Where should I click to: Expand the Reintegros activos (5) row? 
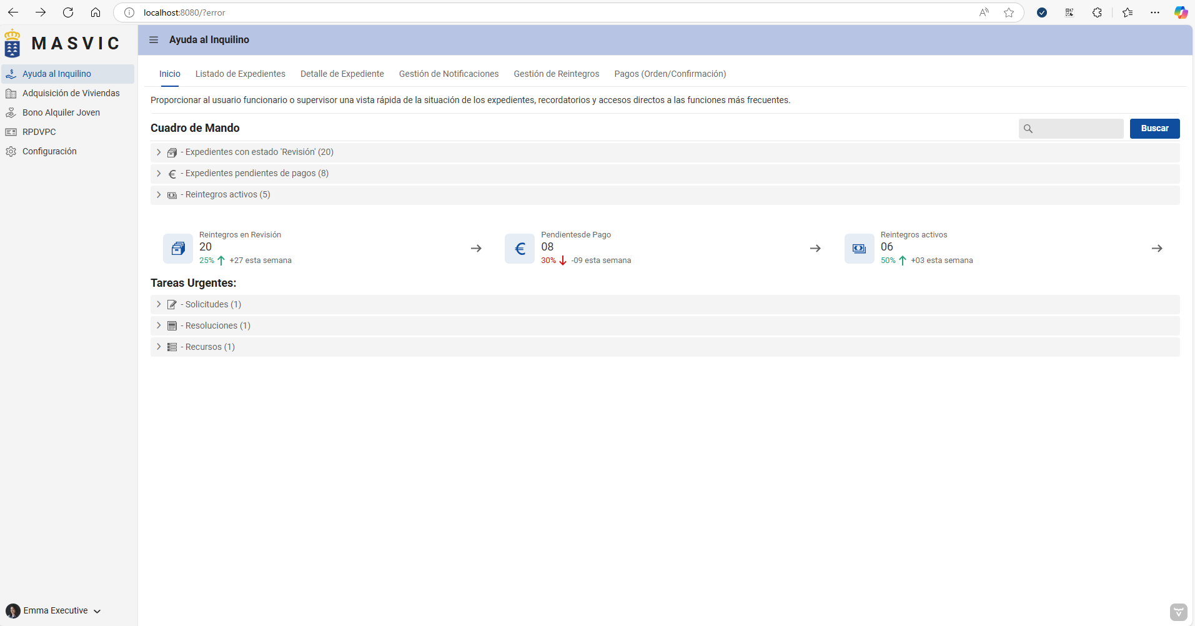tap(159, 195)
